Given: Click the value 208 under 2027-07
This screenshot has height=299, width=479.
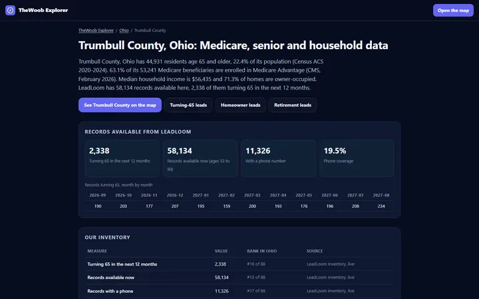Looking at the screenshot, I should 355,206.
